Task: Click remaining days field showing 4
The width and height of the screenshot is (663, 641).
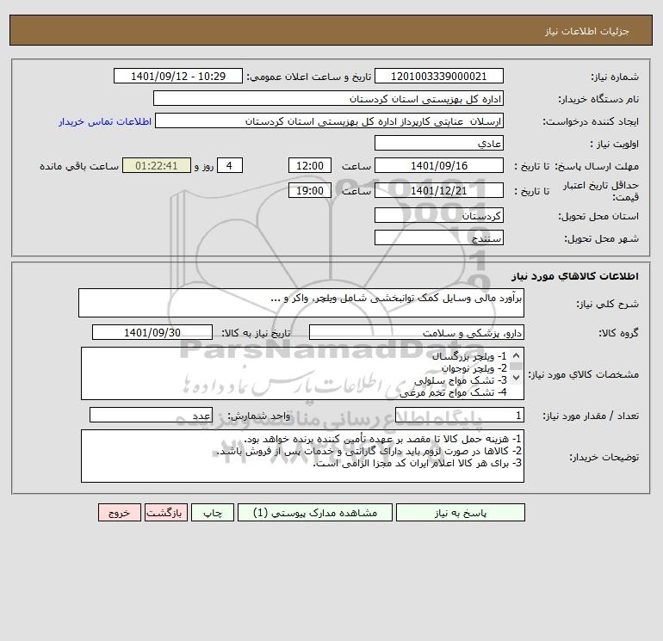Action: pyautogui.click(x=230, y=166)
